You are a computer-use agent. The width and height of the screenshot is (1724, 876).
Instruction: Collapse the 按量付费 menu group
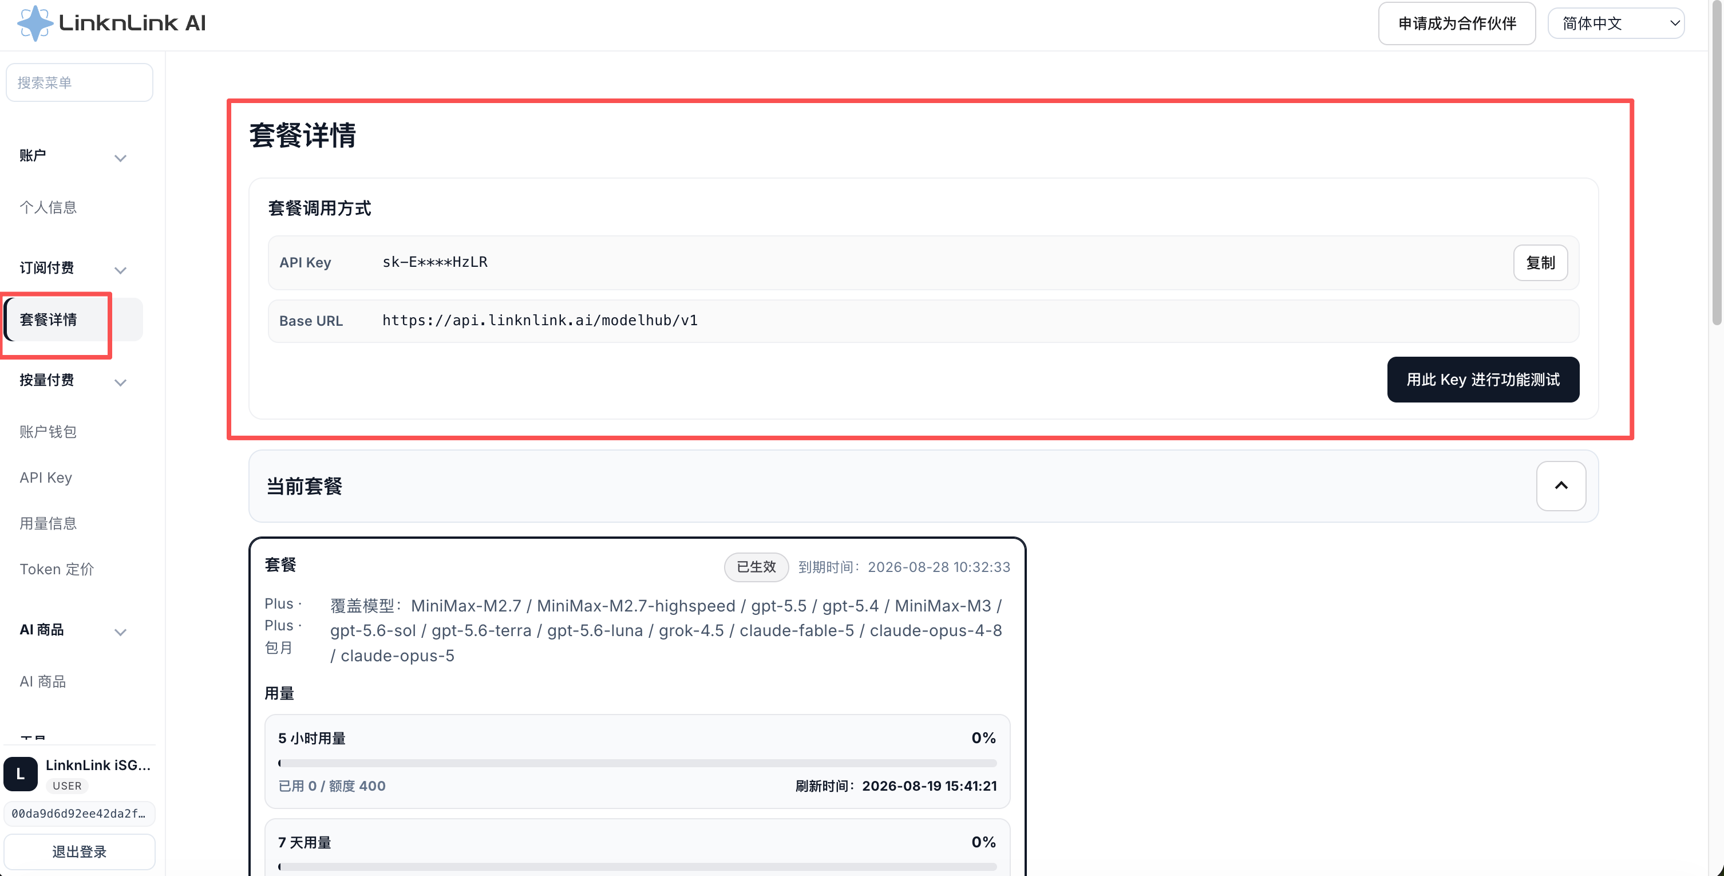click(120, 383)
